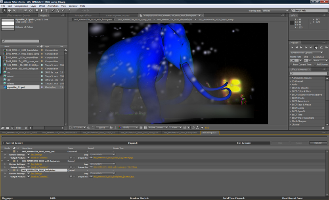Toggle Pixel Aspect Ratio Correction icon

(x=185, y=127)
